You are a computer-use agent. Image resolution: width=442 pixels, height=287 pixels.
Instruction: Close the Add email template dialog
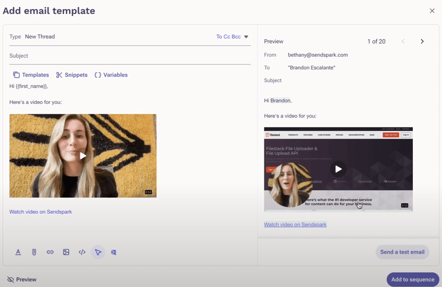coord(432,11)
